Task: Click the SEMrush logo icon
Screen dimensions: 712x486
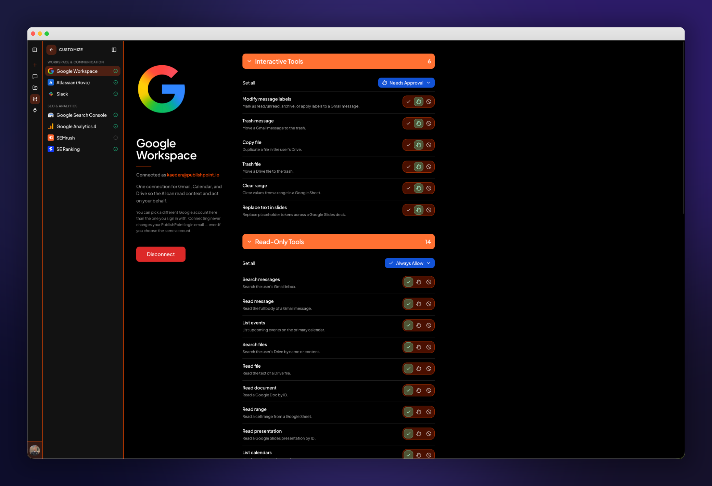Action: (51, 138)
